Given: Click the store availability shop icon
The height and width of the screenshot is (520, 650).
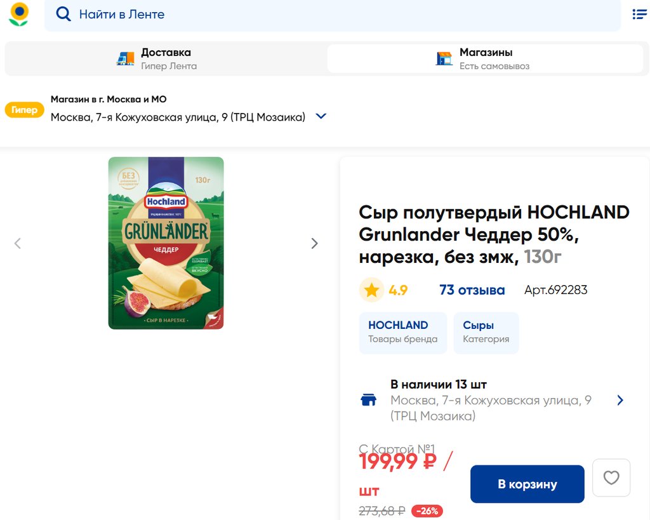Looking at the screenshot, I should (x=368, y=401).
